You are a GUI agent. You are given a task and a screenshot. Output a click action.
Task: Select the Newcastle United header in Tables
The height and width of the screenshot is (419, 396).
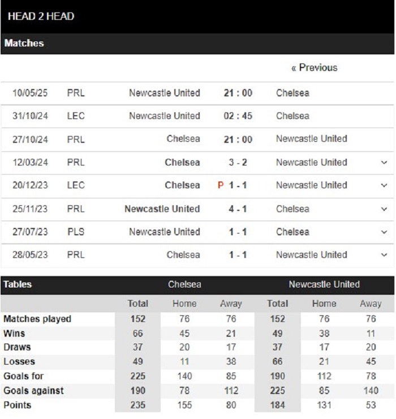324,284
